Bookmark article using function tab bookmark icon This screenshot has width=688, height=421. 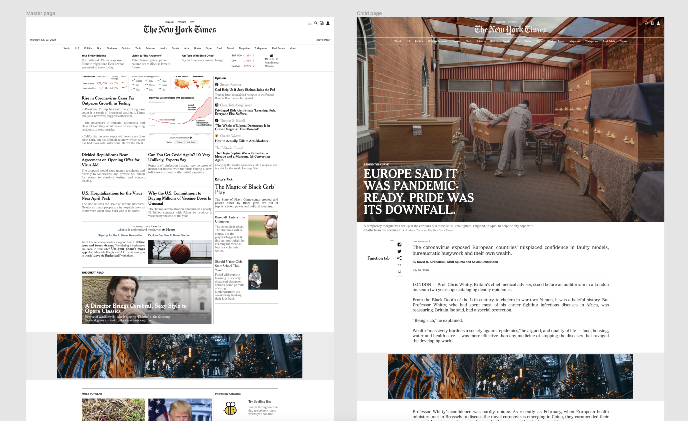click(399, 272)
